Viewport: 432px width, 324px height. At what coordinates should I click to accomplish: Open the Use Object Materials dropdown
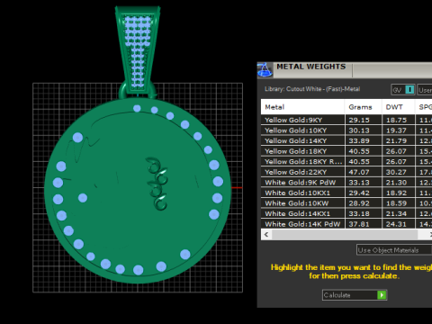click(394, 250)
